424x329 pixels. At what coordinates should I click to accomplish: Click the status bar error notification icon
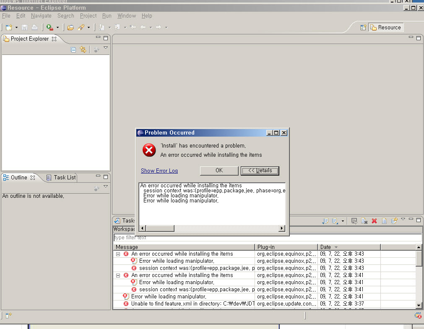point(418,316)
